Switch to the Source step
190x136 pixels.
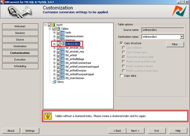pyautogui.click(x=20, y=40)
